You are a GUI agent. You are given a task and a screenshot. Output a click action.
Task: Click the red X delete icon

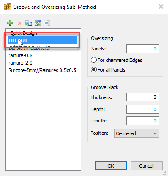[20, 23]
